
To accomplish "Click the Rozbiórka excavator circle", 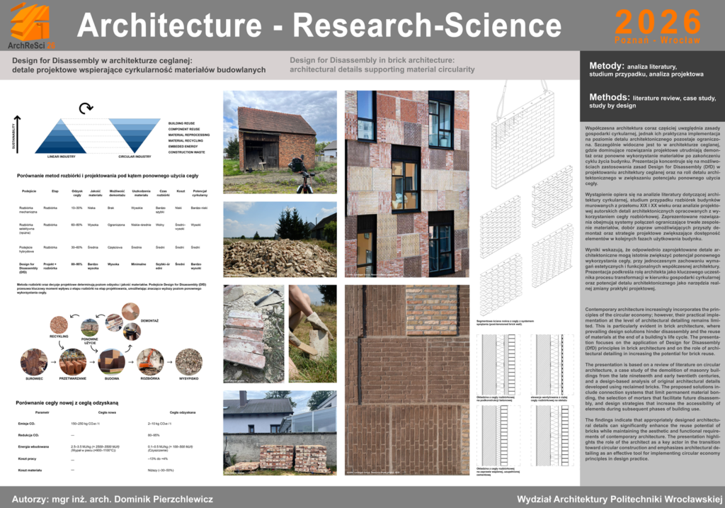I will [150, 361].
